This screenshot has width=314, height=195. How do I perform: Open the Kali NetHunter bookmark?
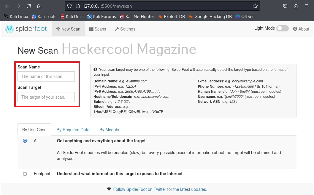click(x=137, y=17)
